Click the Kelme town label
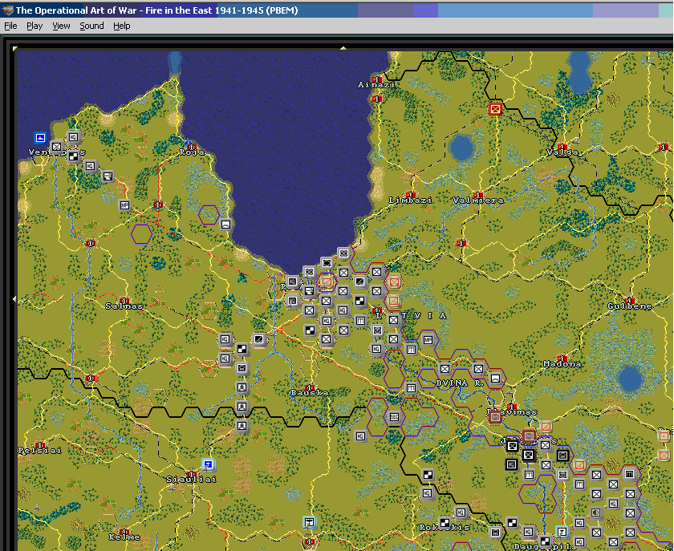The image size is (674, 551). 124,537
